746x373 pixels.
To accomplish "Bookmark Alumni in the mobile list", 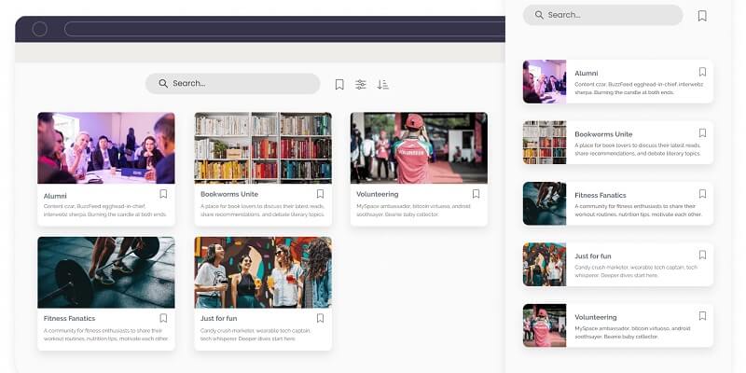I will tap(703, 72).
